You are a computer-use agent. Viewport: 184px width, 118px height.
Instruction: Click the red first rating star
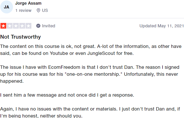(x=3, y=26)
